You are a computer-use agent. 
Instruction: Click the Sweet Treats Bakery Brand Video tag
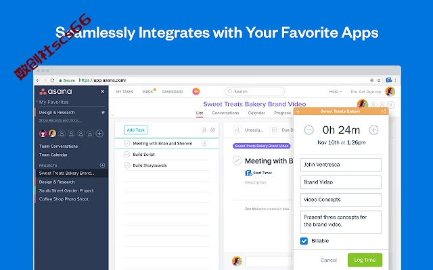(262, 146)
